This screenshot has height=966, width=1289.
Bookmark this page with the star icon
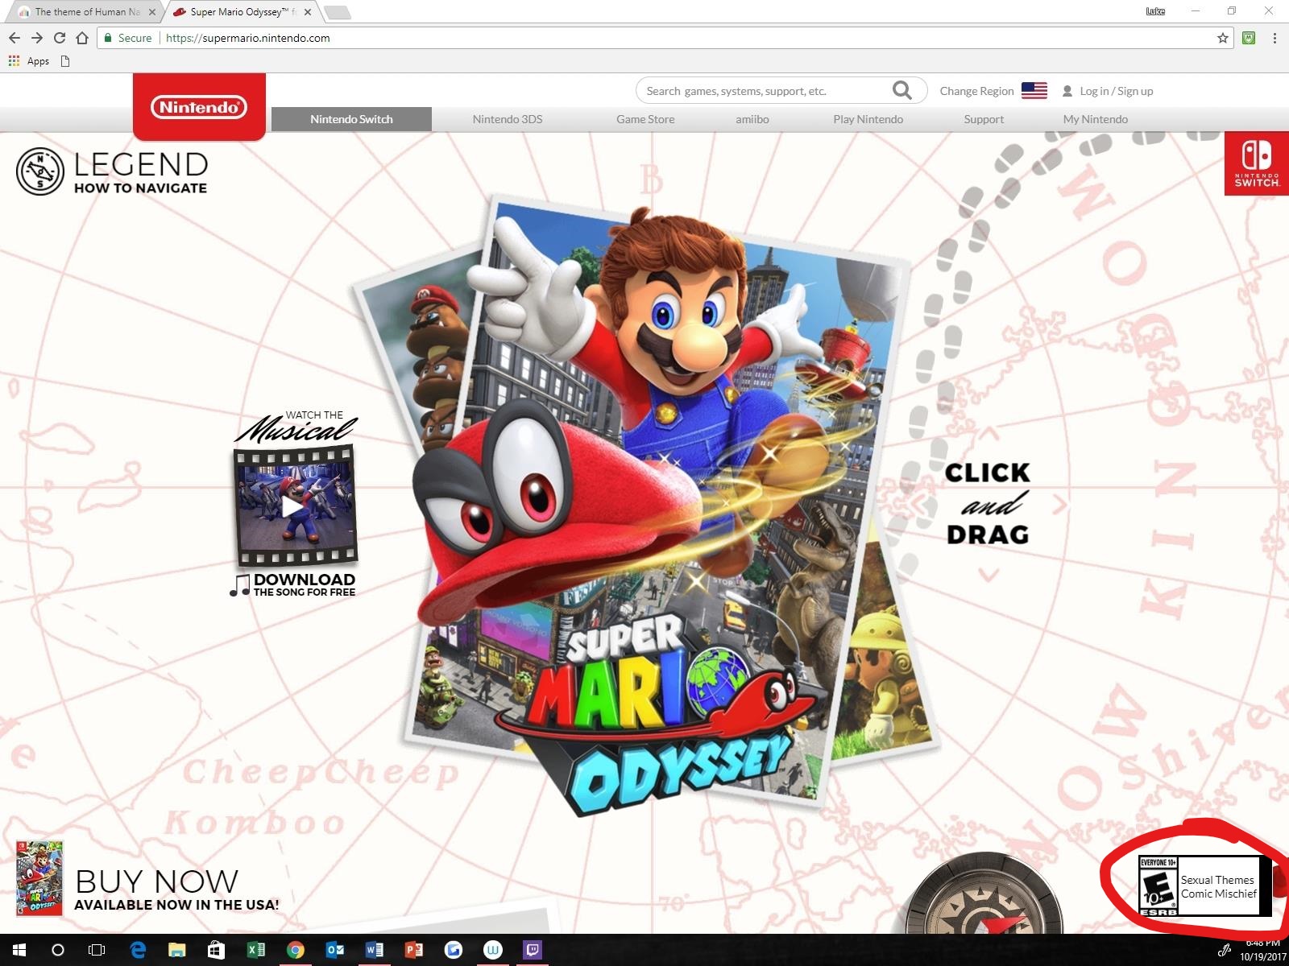point(1223,38)
